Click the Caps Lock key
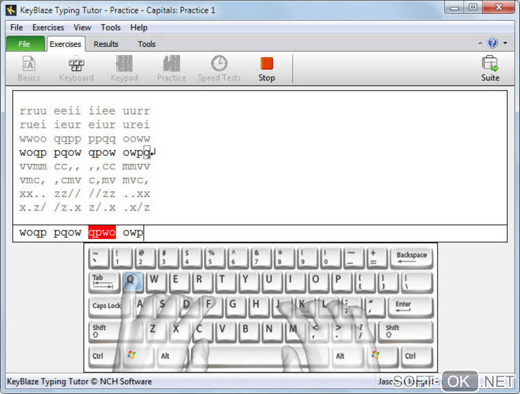Viewport: 520px width, 394px height. (107, 306)
